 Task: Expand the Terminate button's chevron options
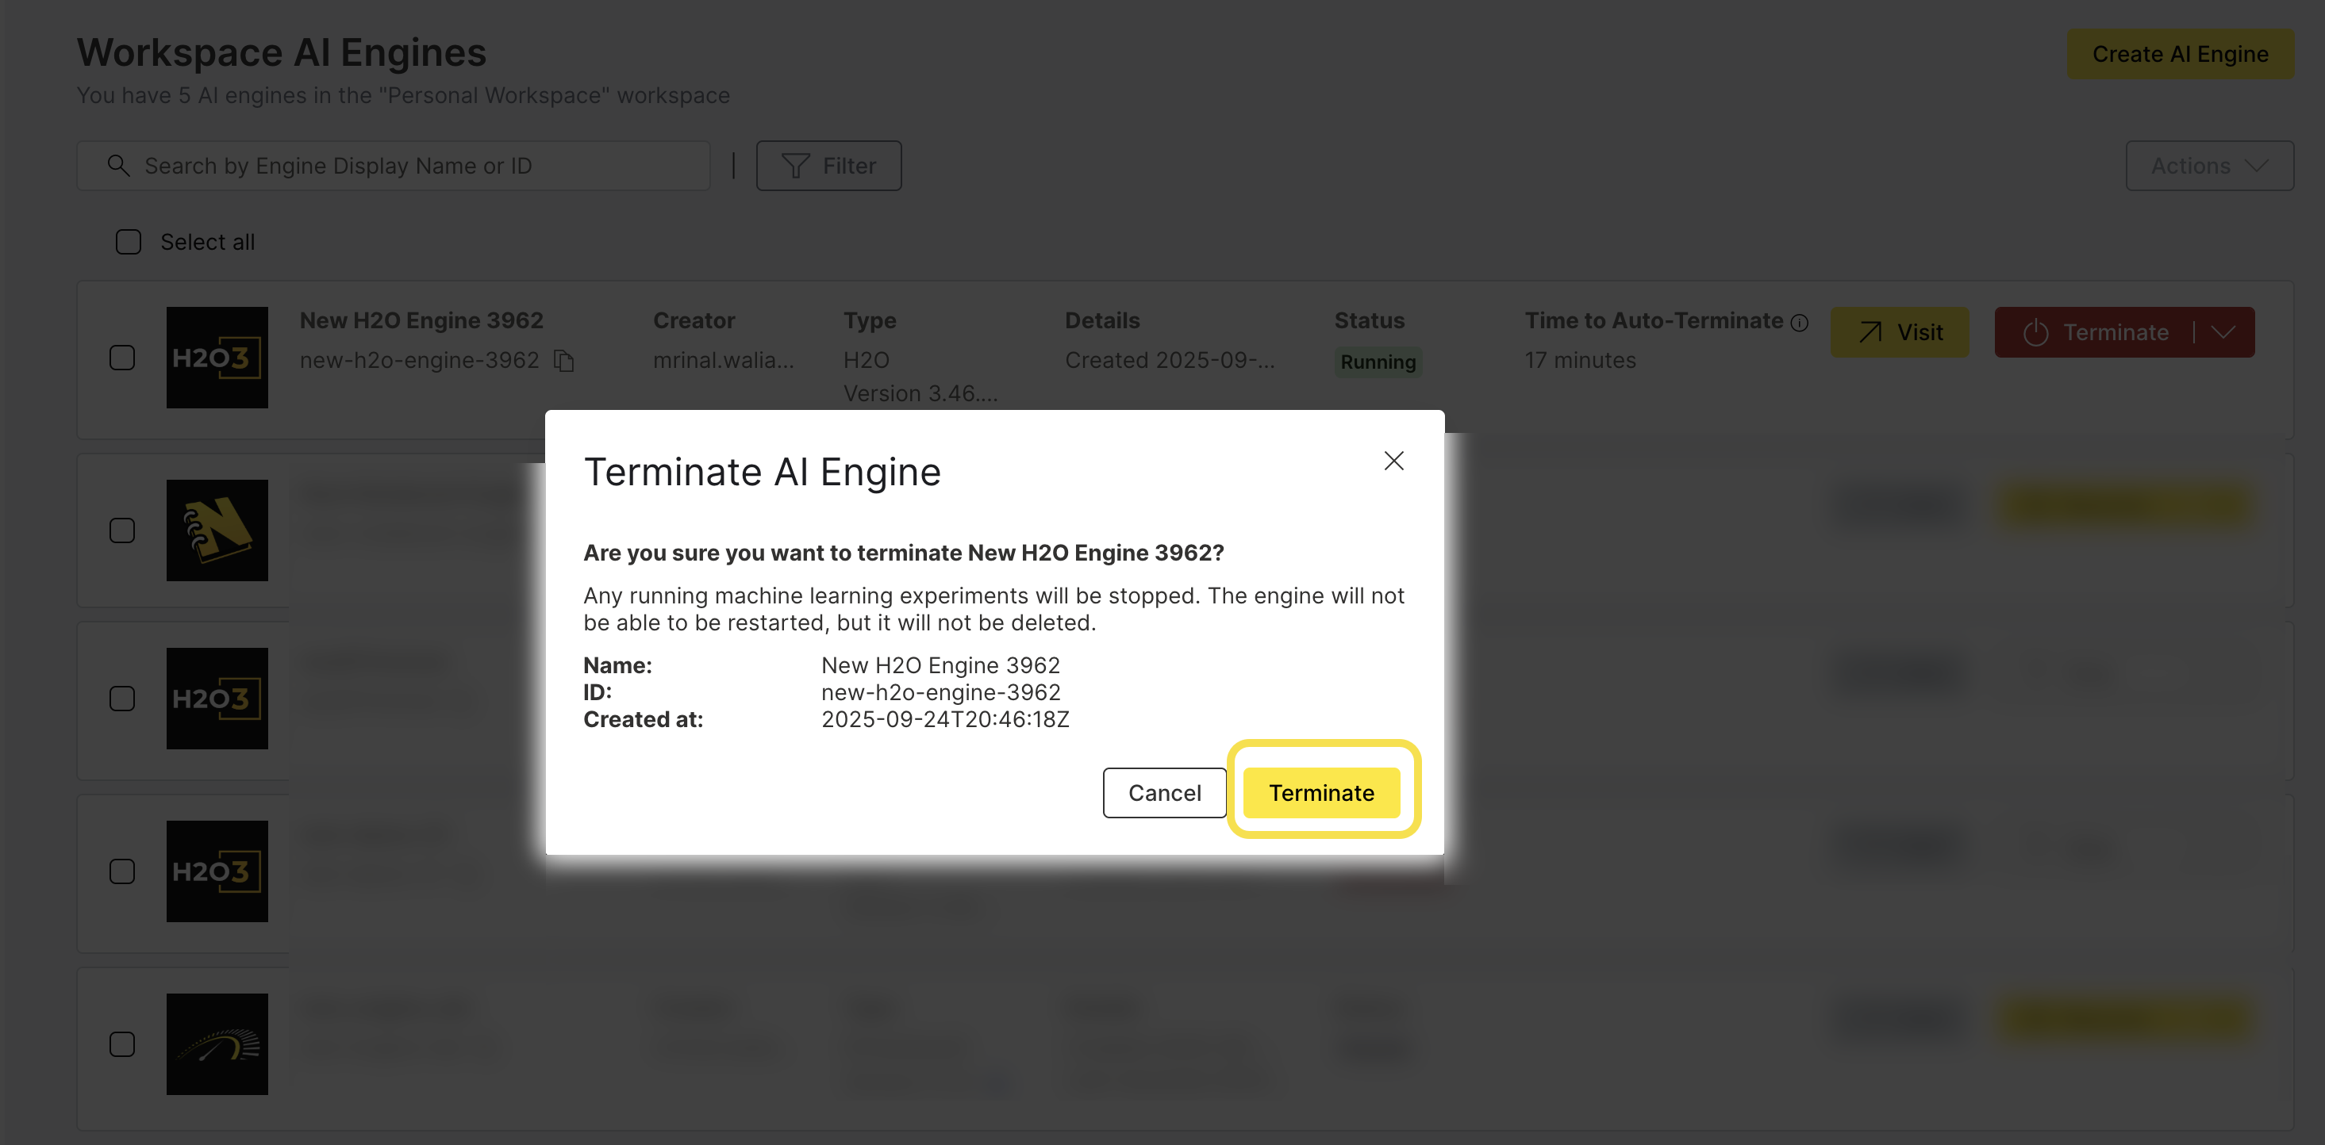click(2226, 331)
